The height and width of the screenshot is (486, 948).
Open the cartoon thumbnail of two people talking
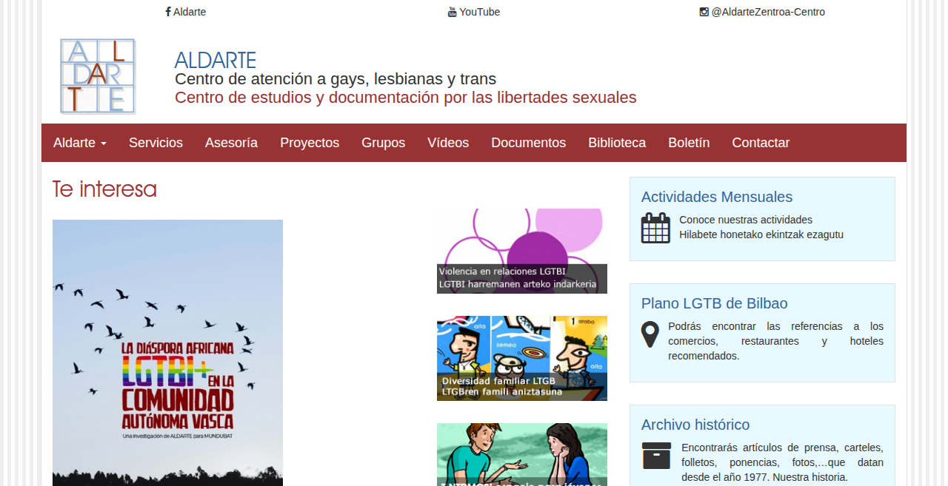(522, 454)
